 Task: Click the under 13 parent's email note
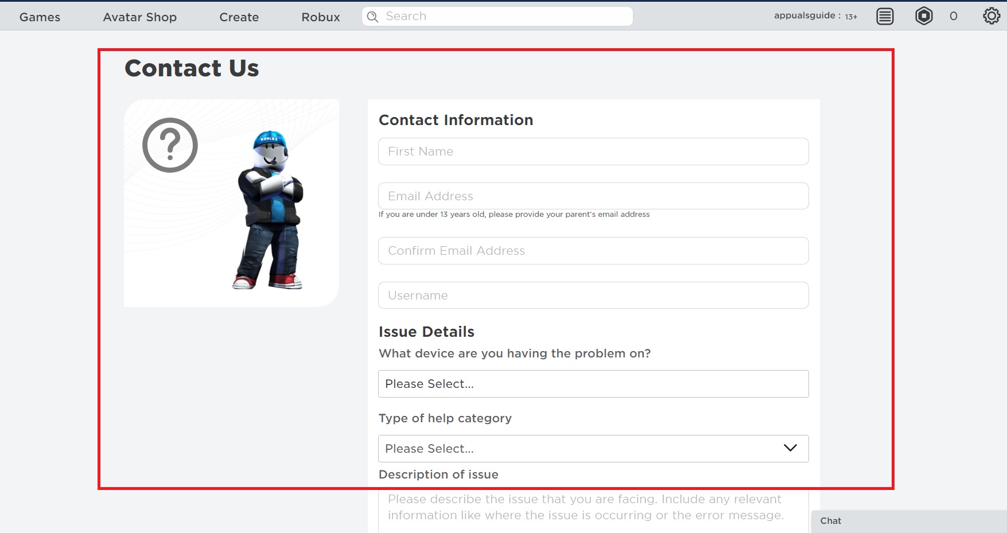(514, 215)
